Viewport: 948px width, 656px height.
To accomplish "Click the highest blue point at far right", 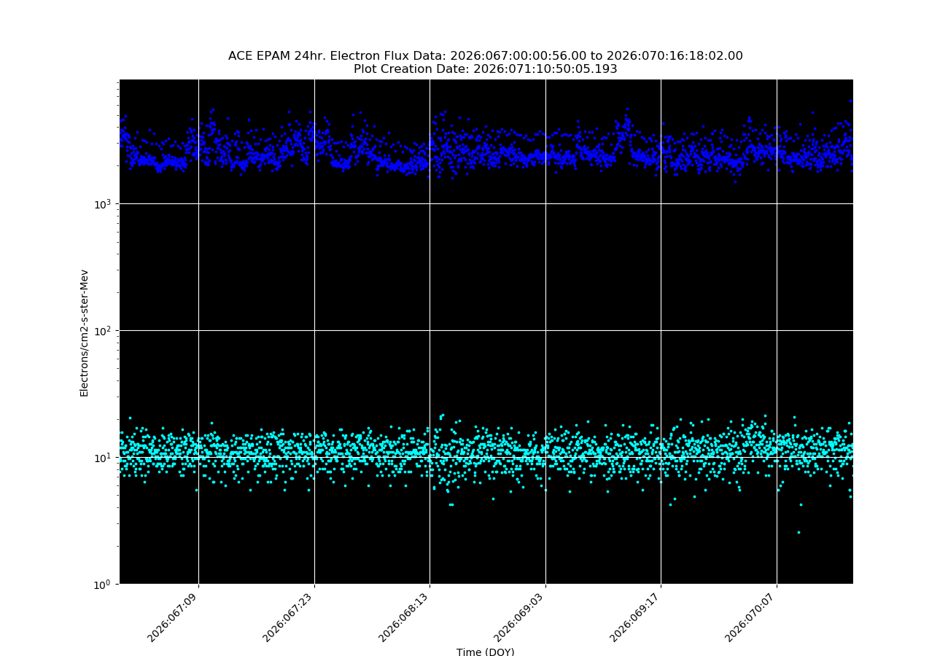I will [x=850, y=101].
